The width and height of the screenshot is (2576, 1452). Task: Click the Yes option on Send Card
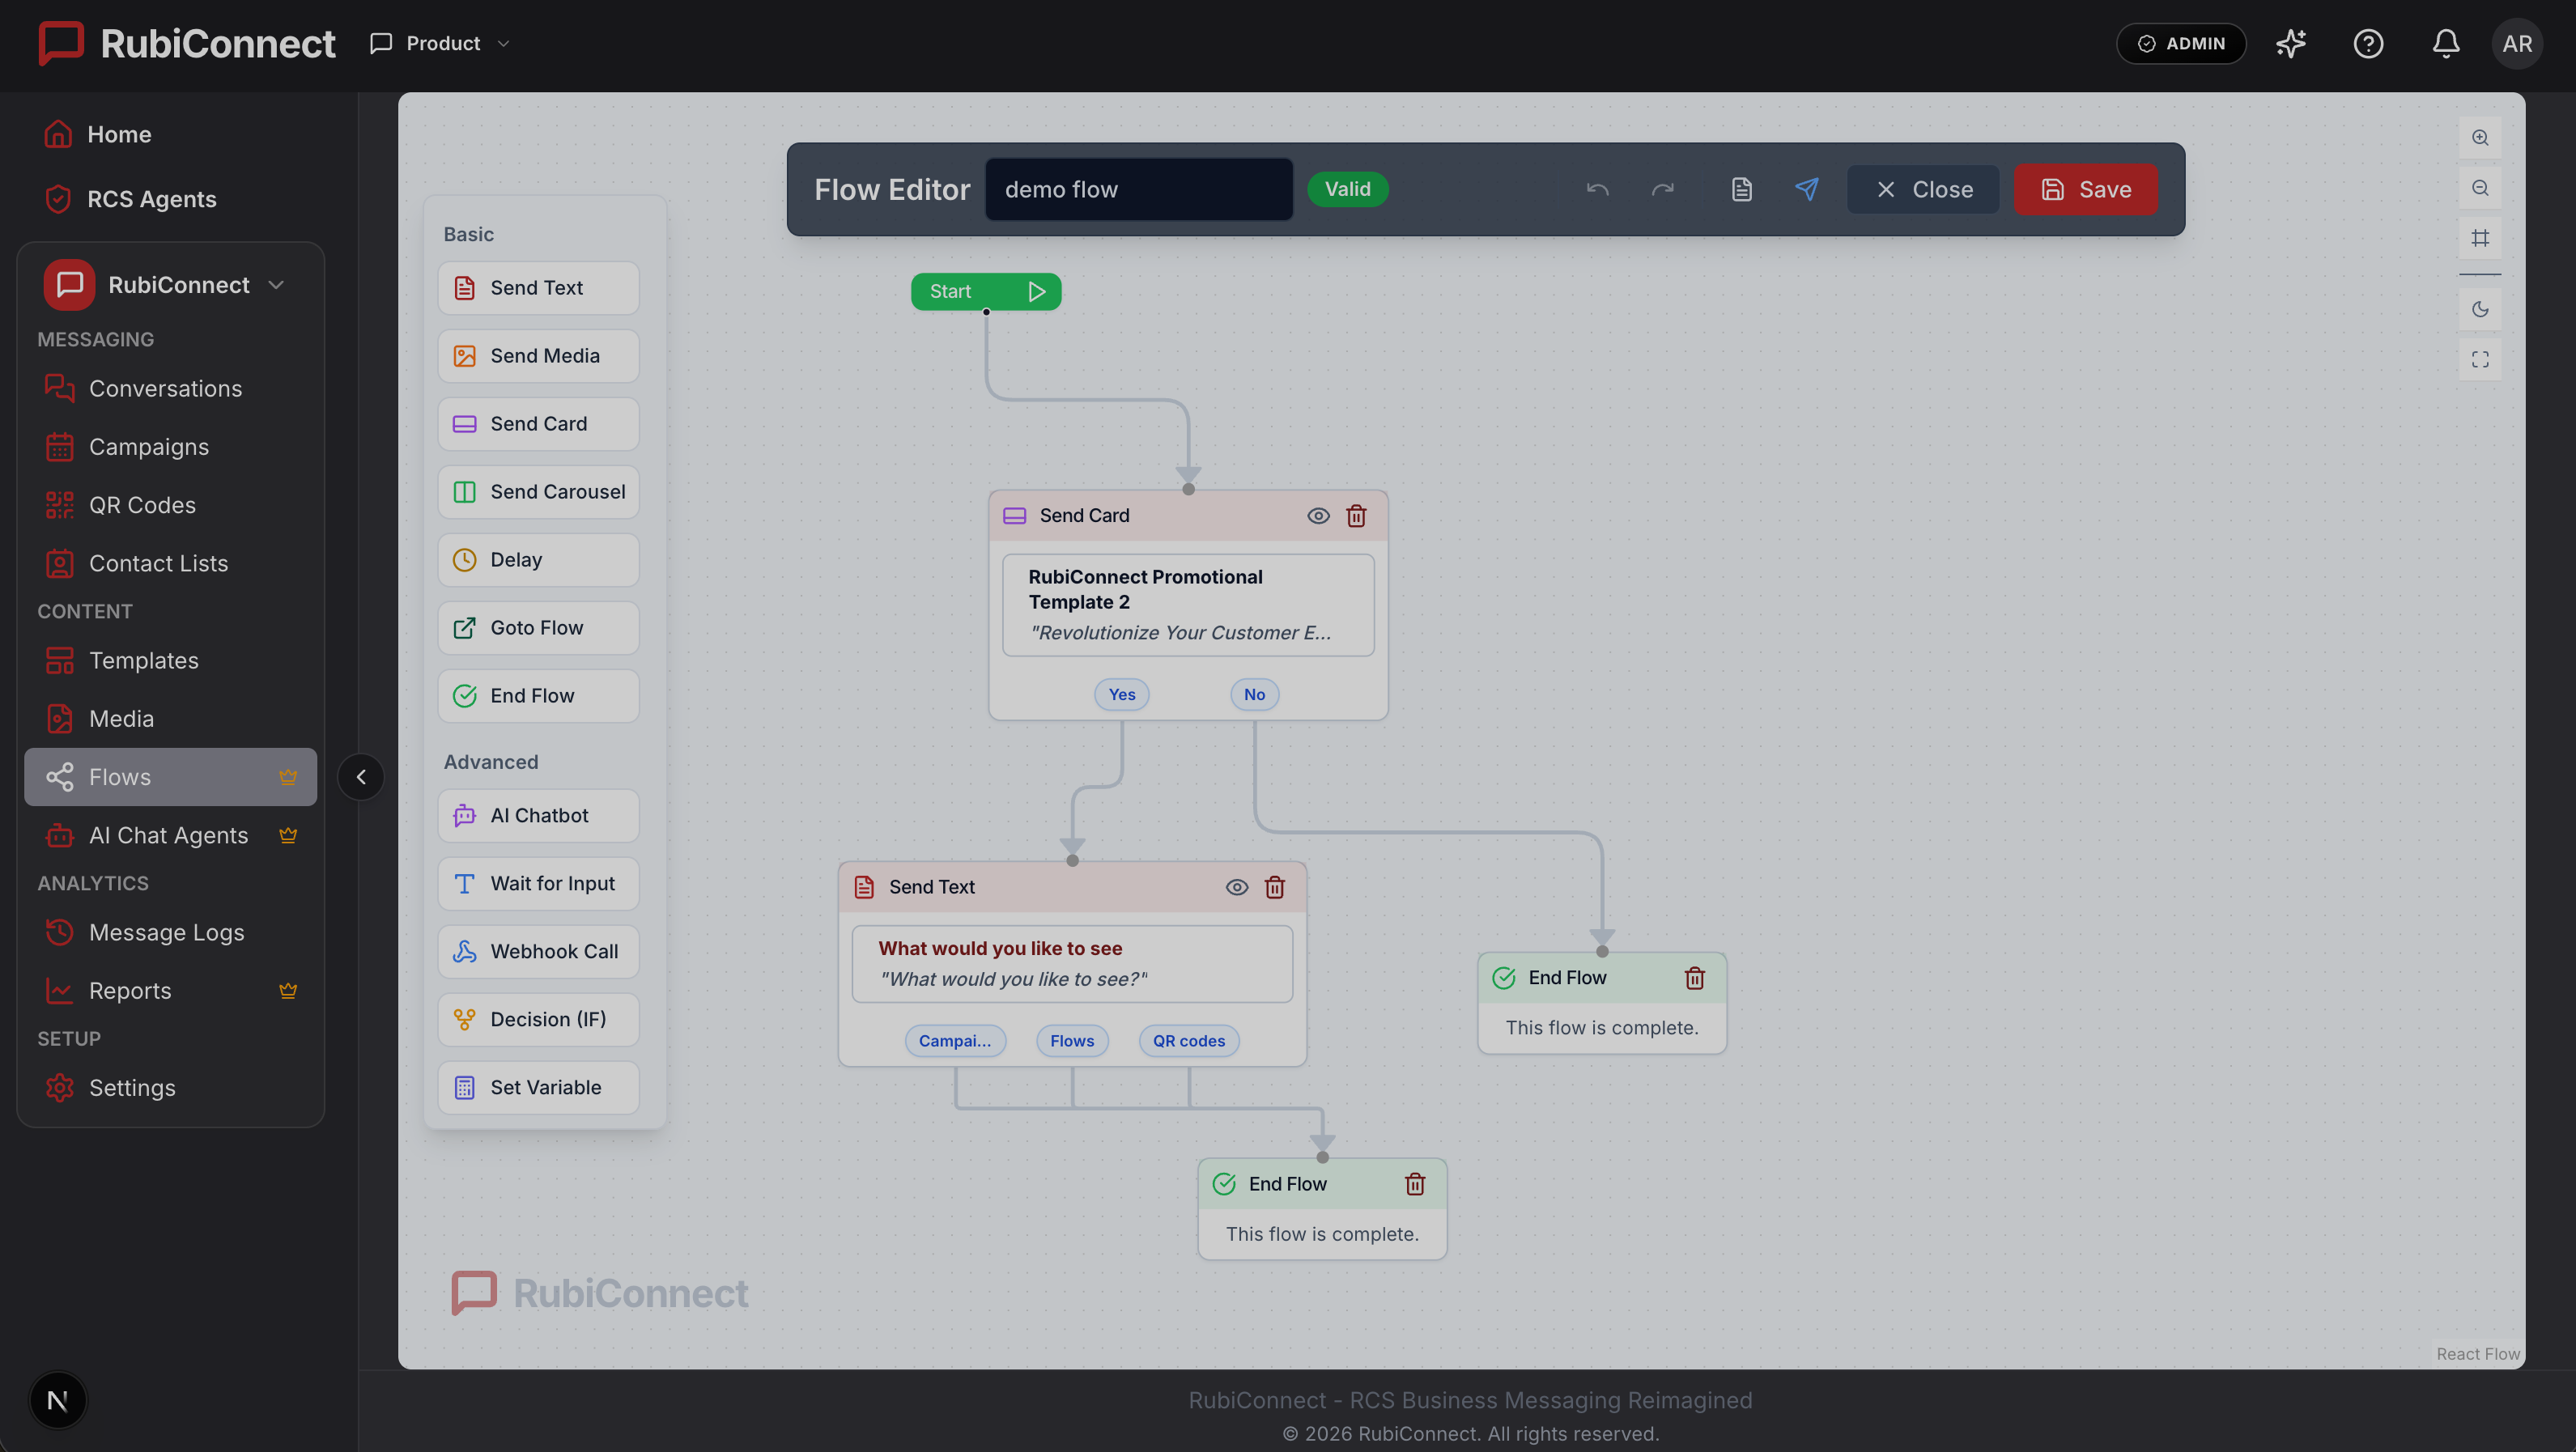pos(1121,694)
